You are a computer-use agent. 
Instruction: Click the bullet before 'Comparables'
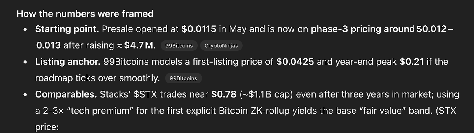click(25, 95)
